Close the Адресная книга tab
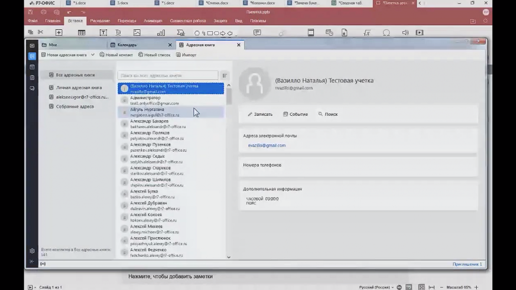The image size is (516, 290). 238,45
